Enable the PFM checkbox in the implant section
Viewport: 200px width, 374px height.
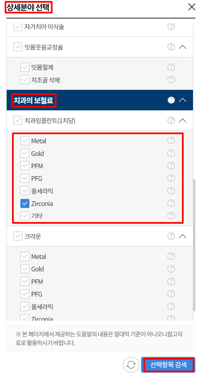[25, 165]
